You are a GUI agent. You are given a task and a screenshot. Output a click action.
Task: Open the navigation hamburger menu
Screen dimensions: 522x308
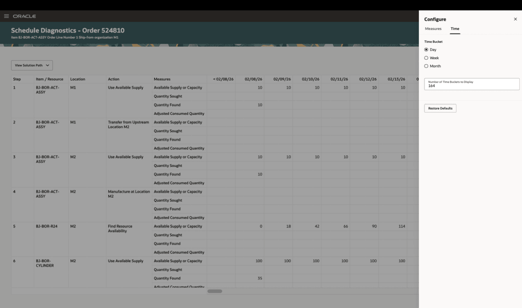[6, 16]
